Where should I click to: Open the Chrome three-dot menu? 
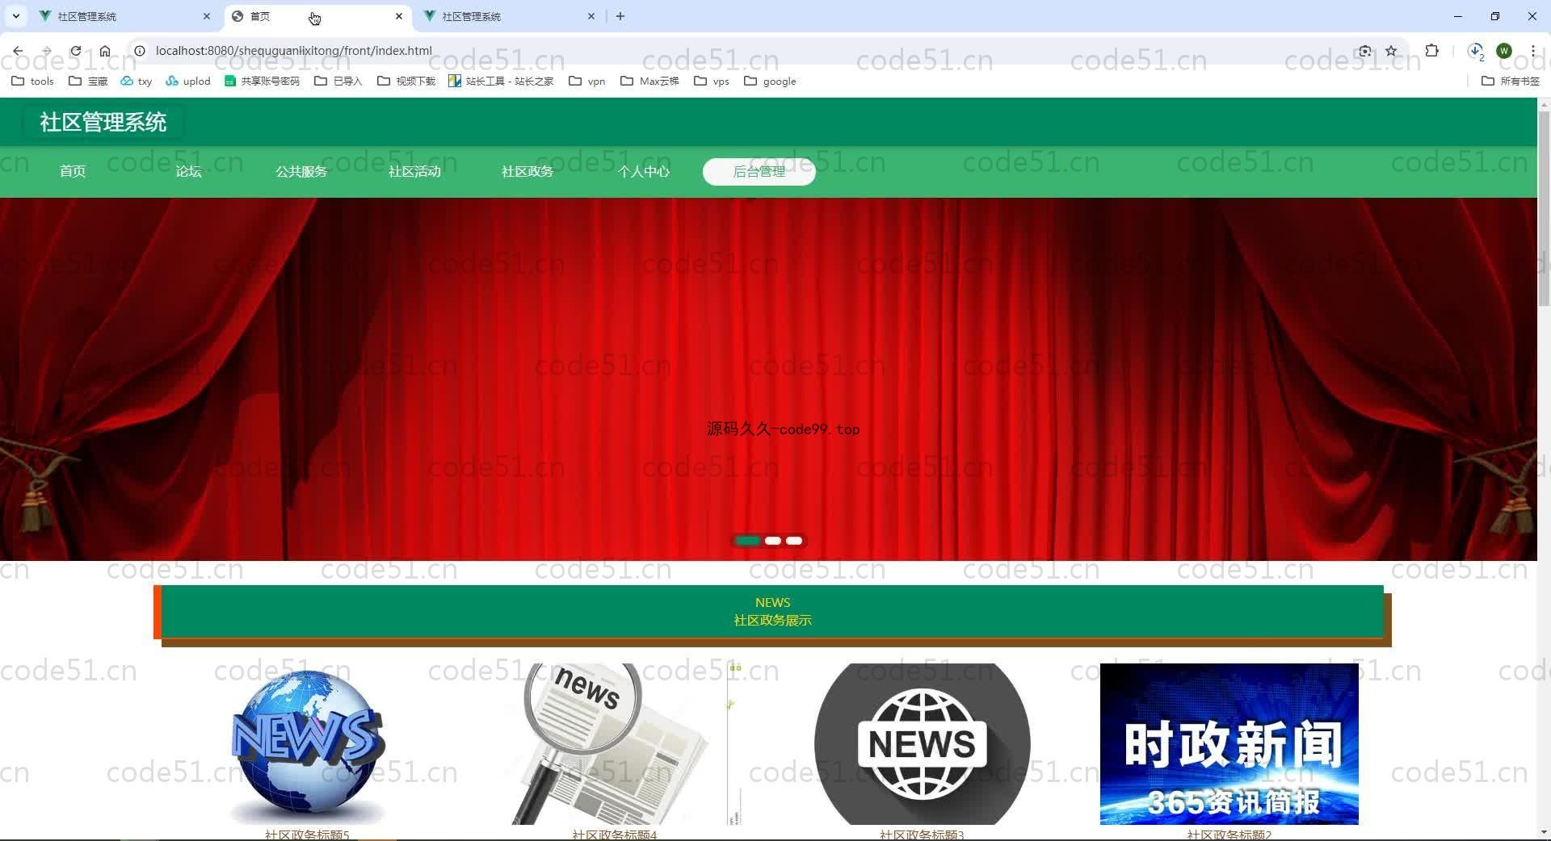point(1532,51)
